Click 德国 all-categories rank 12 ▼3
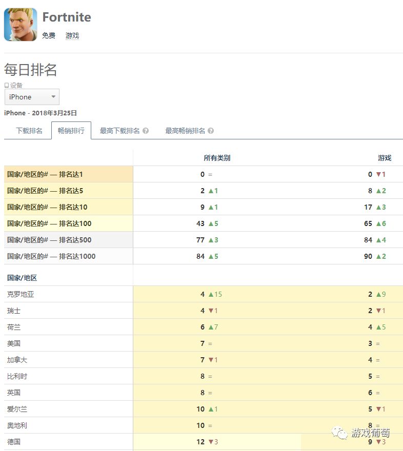Screen dimensions: 403x451 207,442
